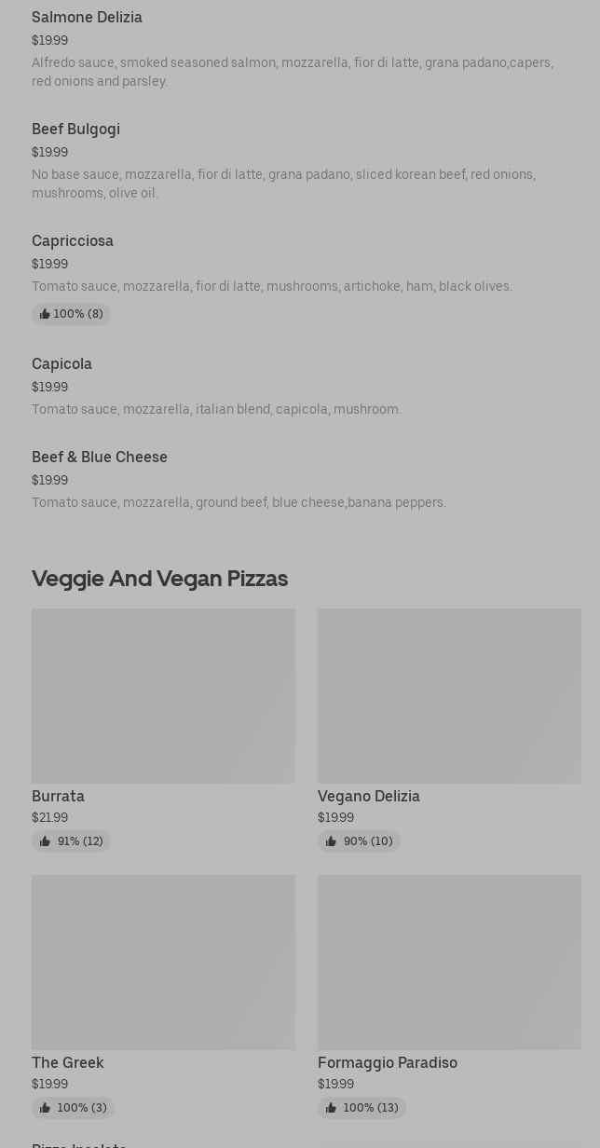Click thumbs-up icon under Vegano Delizia

pos(331,841)
